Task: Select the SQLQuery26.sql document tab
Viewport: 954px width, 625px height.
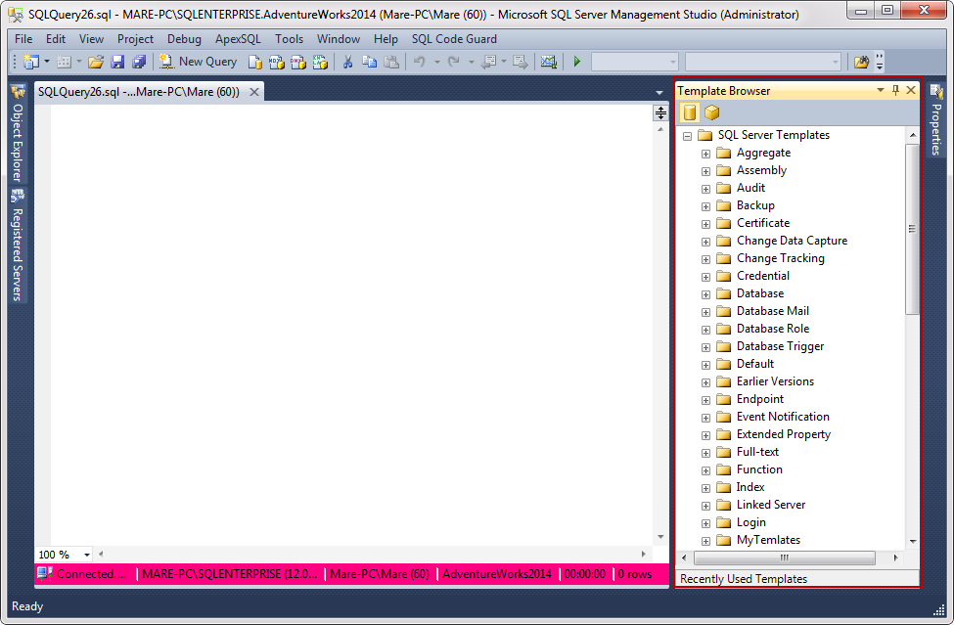Action: 139,92
